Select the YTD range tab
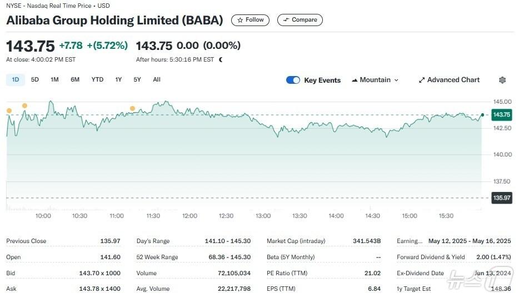519x298 pixels. (97, 79)
